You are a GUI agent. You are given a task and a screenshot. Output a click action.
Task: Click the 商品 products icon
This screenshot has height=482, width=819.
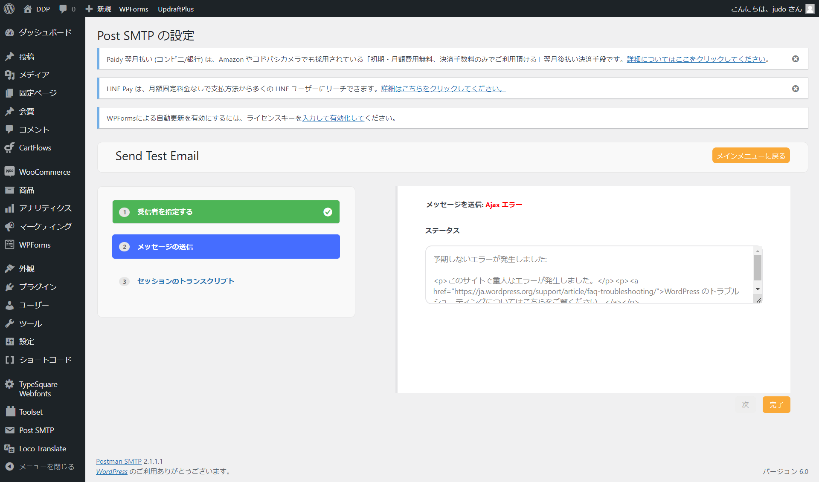[x=9, y=190]
